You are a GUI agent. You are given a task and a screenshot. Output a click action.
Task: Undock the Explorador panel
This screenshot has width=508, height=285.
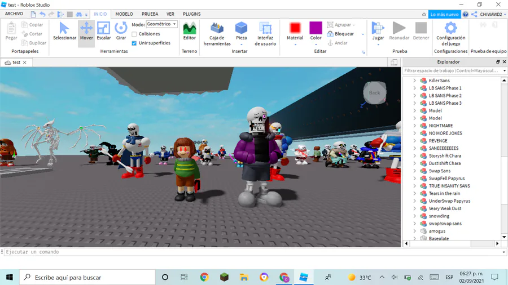[498, 62]
